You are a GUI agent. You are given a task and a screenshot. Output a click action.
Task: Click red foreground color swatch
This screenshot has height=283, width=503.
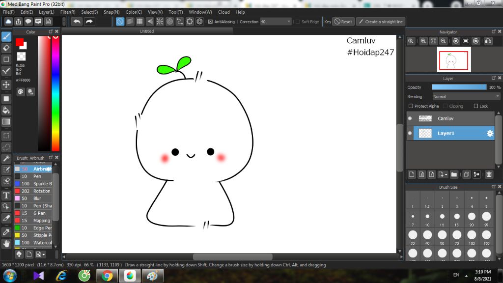point(20,42)
